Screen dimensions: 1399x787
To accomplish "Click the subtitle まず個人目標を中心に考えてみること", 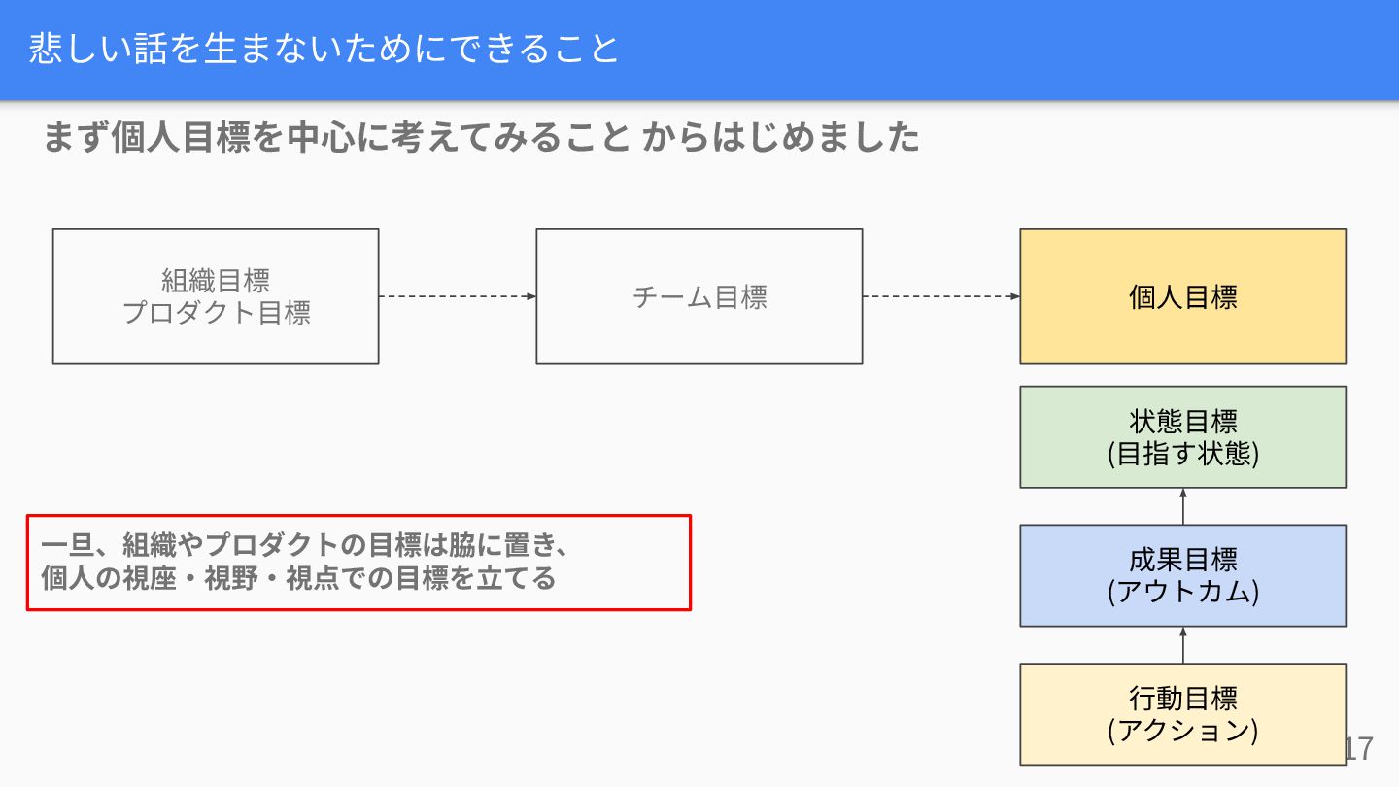I will tap(336, 138).
